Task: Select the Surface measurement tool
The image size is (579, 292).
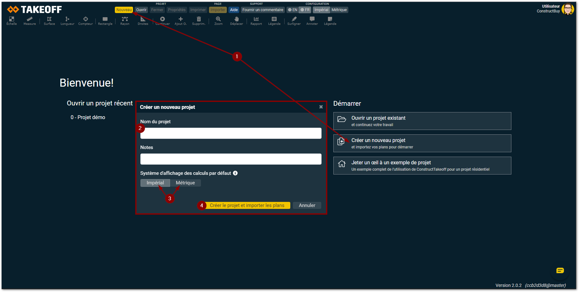Action: coord(49,21)
